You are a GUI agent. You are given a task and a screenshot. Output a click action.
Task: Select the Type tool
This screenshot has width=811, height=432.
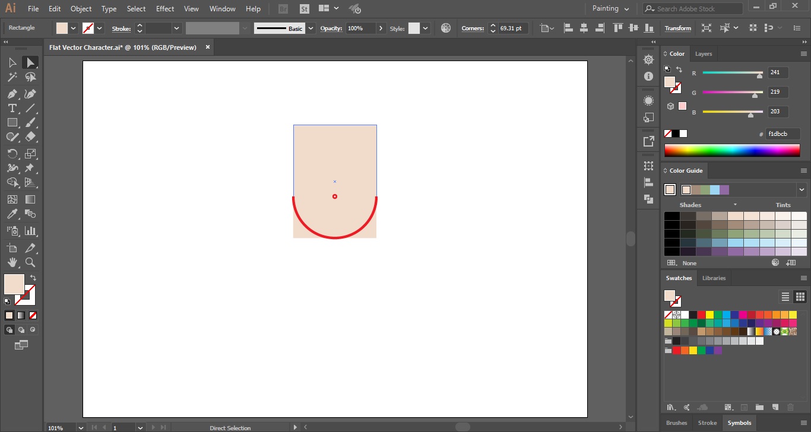[x=12, y=108]
